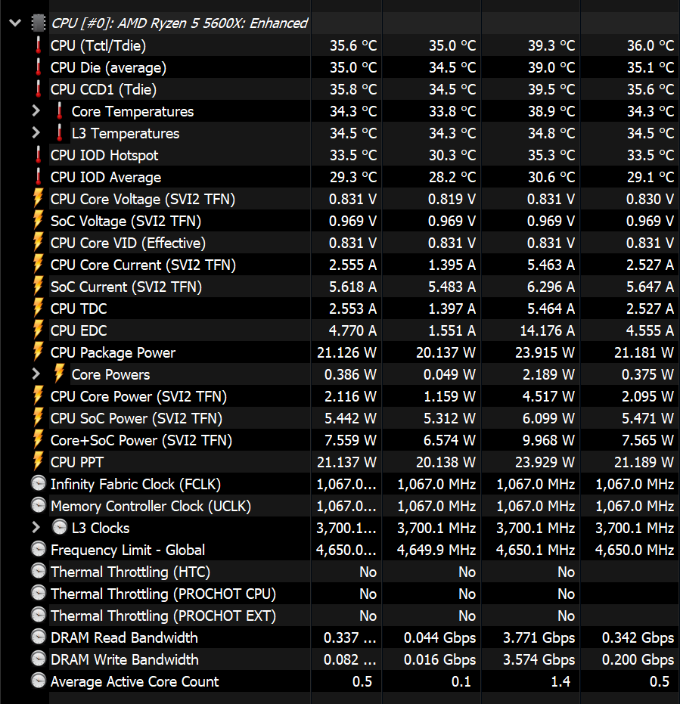Collapse the CPU [#0] AMD Ryzen 5 5600X group
Image resolution: width=680 pixels, height=704 pixels.
click(x=15, y=23)
